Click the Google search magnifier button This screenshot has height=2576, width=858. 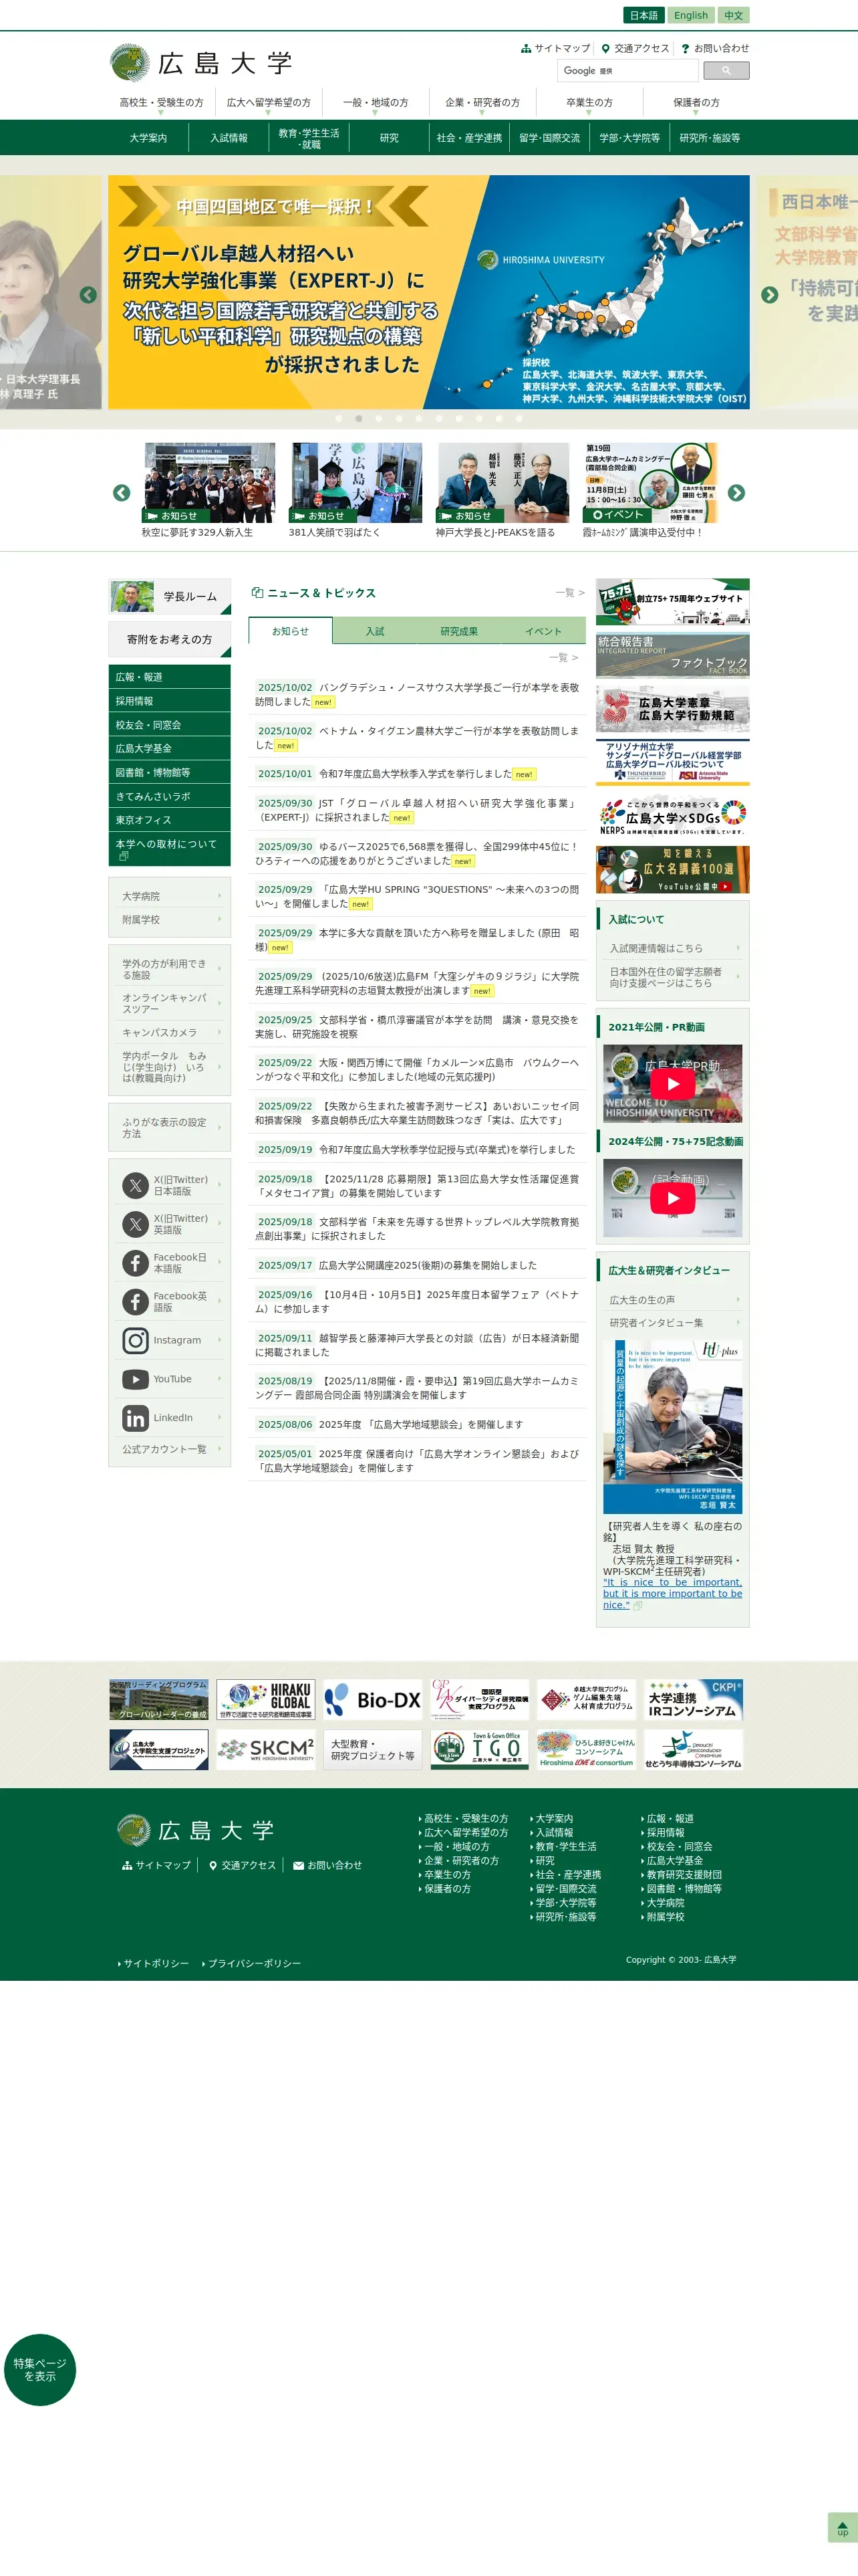coord(726,71)
